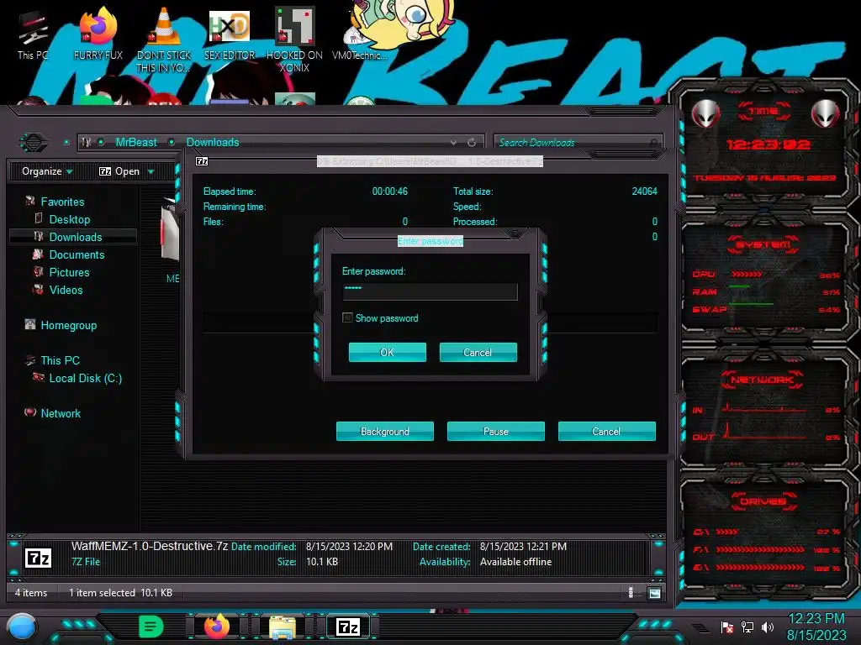Click the Network icon in navigation pane
The height and width of the screenshot is (645, 861).
[x=30, y=412]
